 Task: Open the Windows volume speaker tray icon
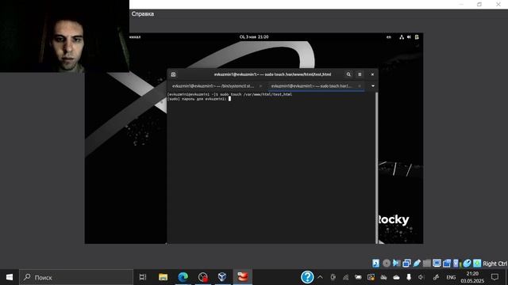tap(421, 277)
